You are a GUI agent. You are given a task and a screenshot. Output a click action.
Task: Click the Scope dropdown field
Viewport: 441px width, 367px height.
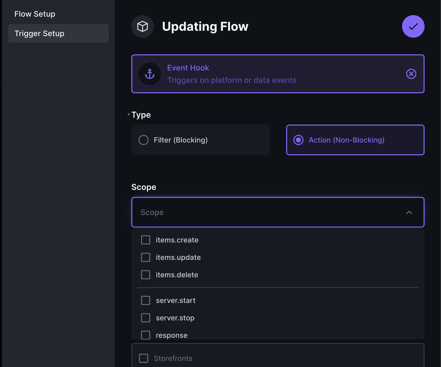[278, 212]
